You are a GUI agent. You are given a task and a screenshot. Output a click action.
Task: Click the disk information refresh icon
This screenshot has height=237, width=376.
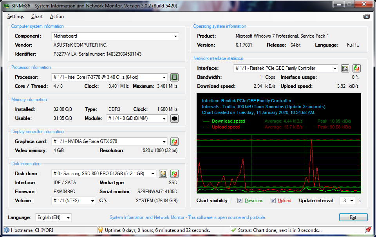(x=174, y=174)
